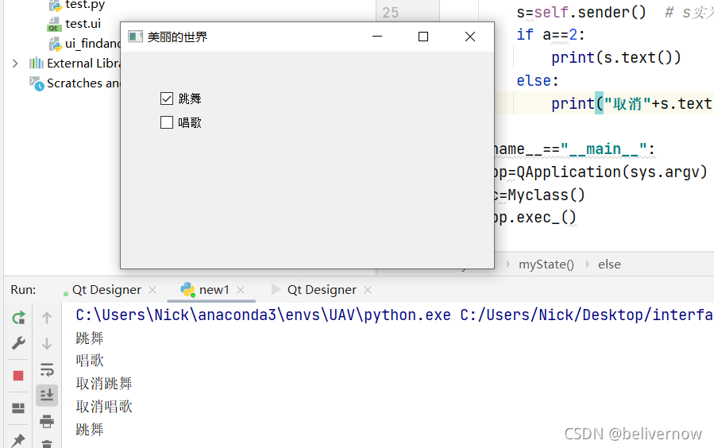Select External Libraries in project tree
Image resolution: width=714 pixels, height=448 pixels.
tap(74, 64)
